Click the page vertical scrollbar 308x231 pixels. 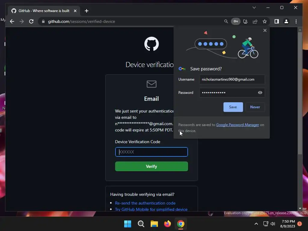pos(300,93)
